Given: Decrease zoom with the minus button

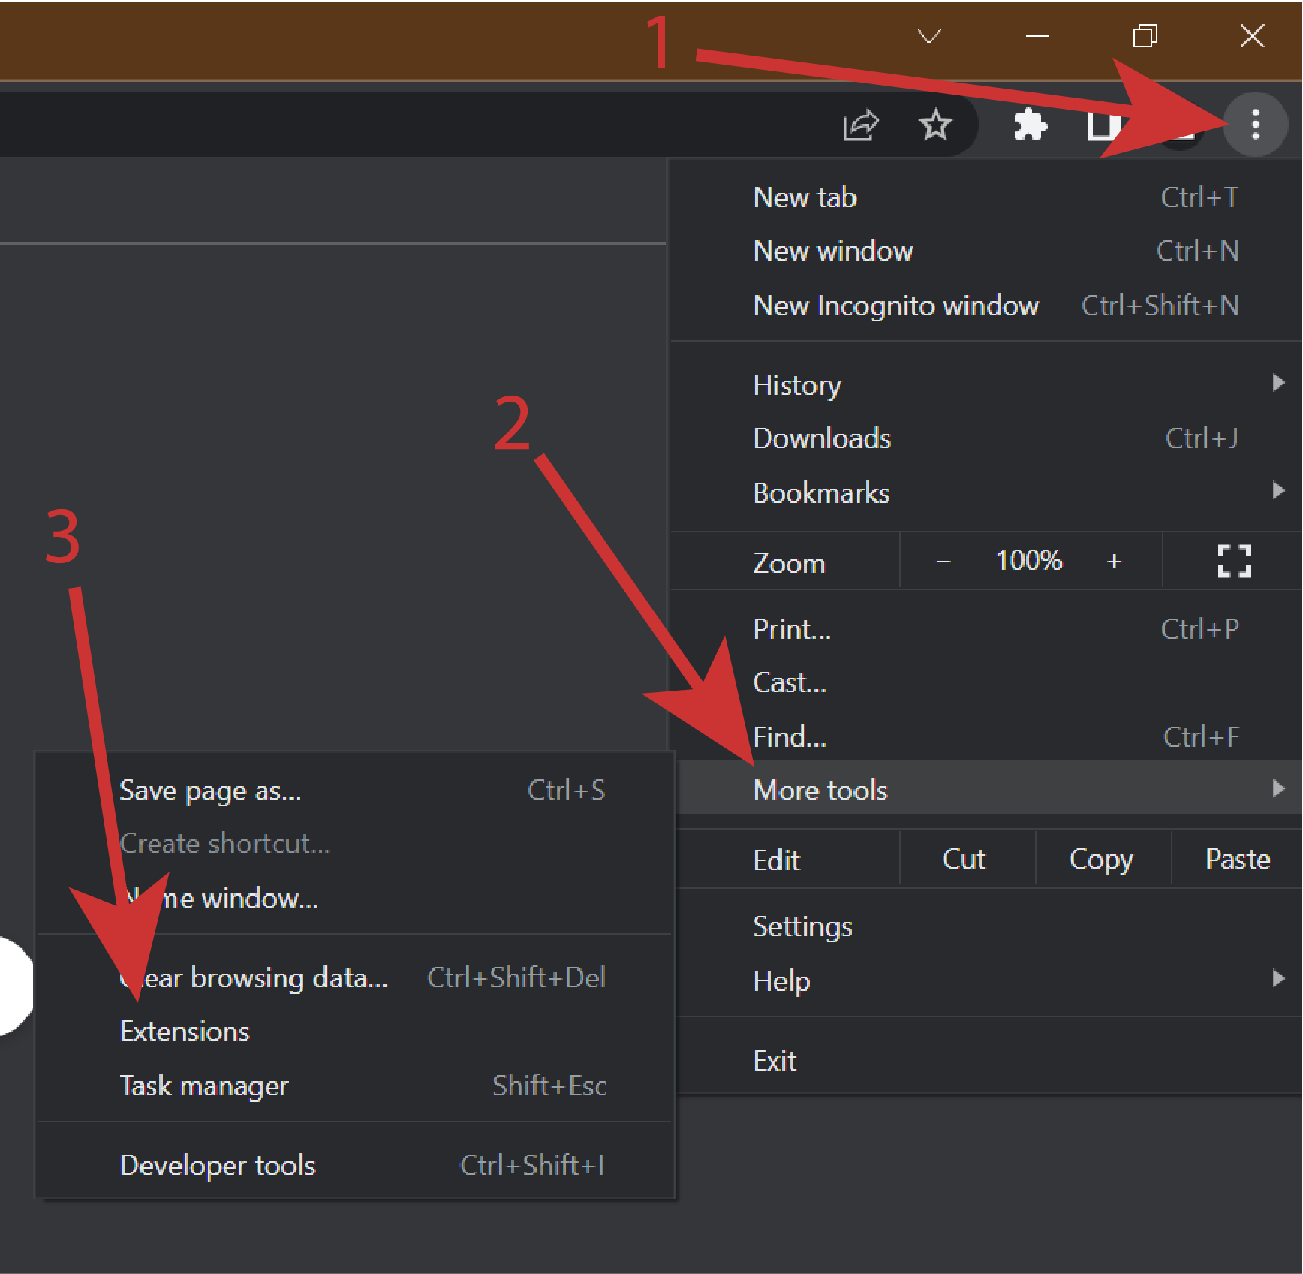Looking at the screenshot, I should 943,561.
